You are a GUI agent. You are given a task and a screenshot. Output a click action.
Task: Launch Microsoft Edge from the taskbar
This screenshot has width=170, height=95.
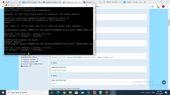58,93
